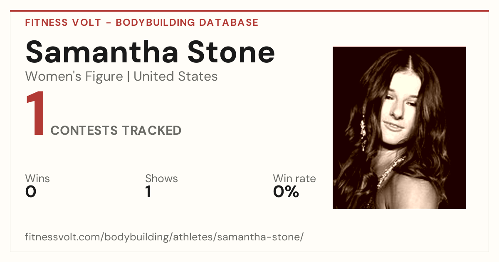The image size is (499, 262).
Task: Click the Shows value 1
Action: [x=148, y=192]
